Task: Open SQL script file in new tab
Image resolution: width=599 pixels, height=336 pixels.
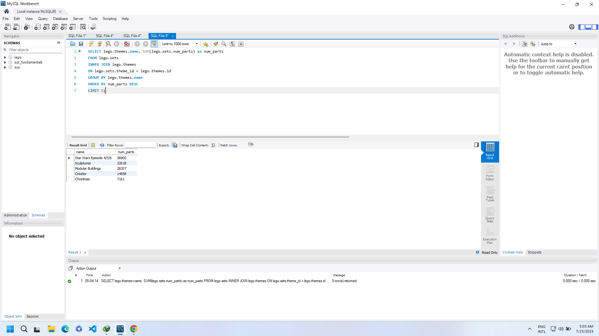Action: (x=16, y=27)
